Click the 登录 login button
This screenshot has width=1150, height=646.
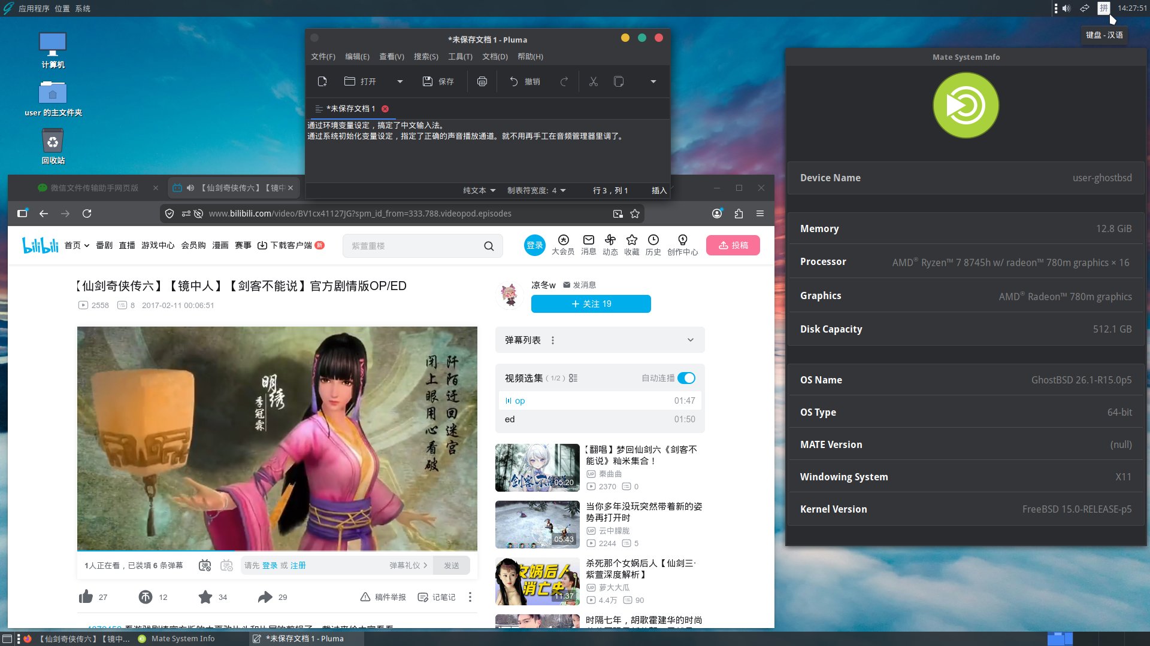pos(534,245)
